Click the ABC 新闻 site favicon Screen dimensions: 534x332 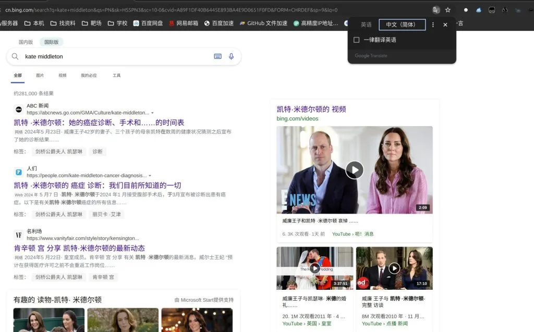coord(19,109)
